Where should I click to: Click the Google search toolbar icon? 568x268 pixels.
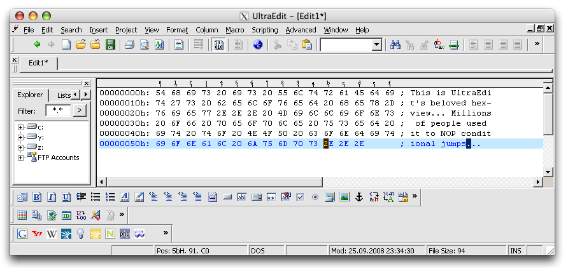coord(22,234)
